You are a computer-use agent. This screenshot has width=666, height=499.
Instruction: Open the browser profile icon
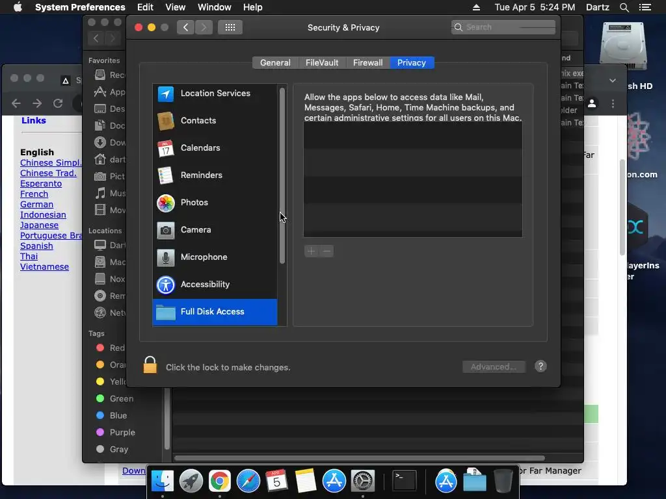coord(592,103)
